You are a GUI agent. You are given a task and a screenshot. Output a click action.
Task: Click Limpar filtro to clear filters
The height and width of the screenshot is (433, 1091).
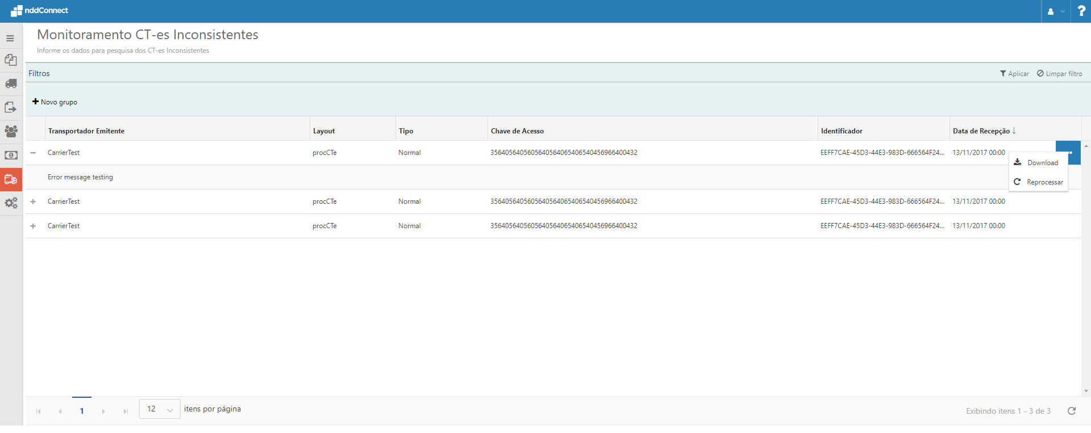tap(1059, 74)
